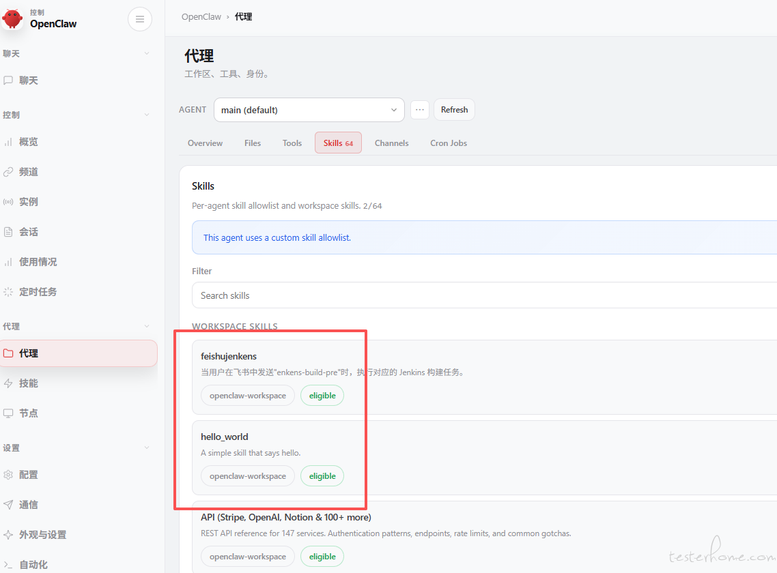Open the agent more options ellipsis button
The height and width of the screenshot is (573, 777).
click(x=419, y=110)
